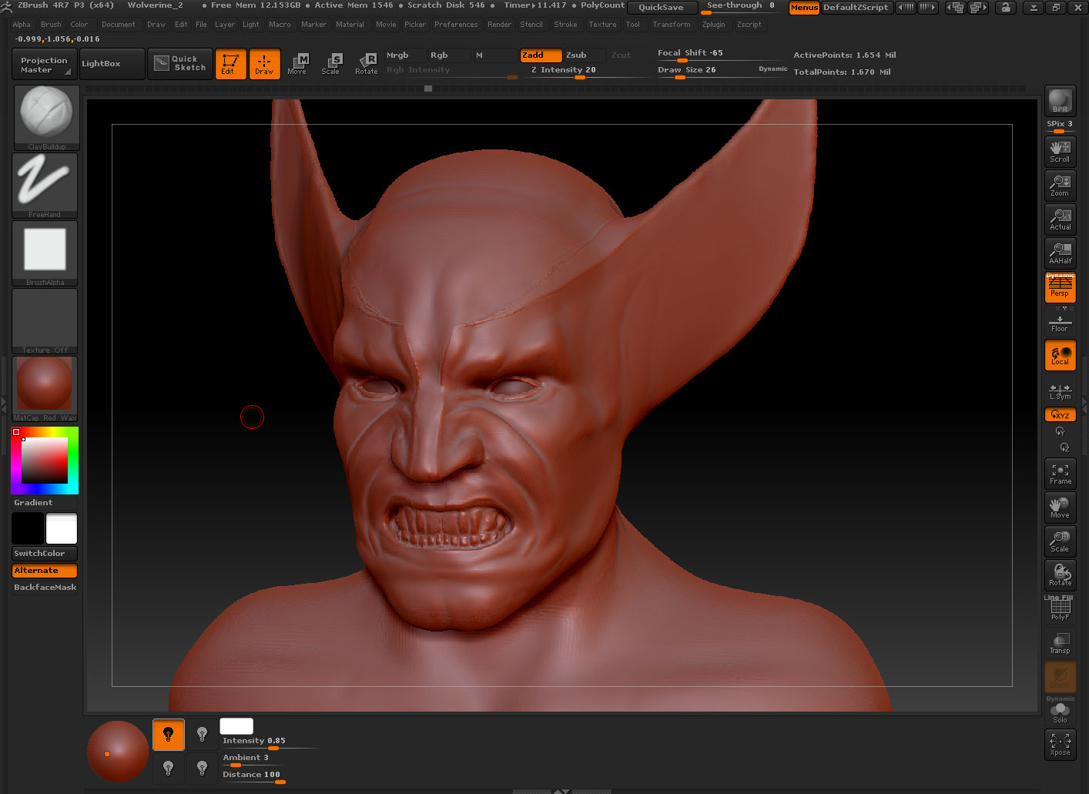The width and height of the screenshot is (1089, 794).
Task: Click the Alternate button
Action: pyautogui.click(x=45, y=571)
